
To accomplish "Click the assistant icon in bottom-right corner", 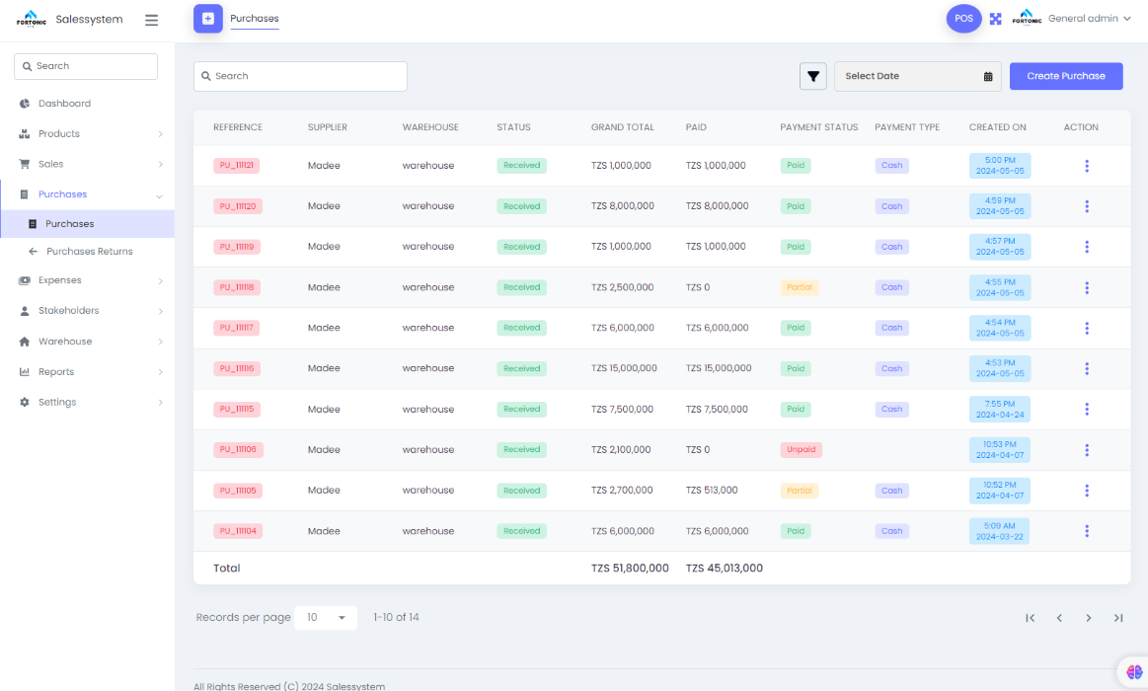I will (x=1134, y=672).
